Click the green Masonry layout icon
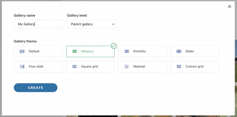Viewport: 237px width, 117px height. (75, 51)
